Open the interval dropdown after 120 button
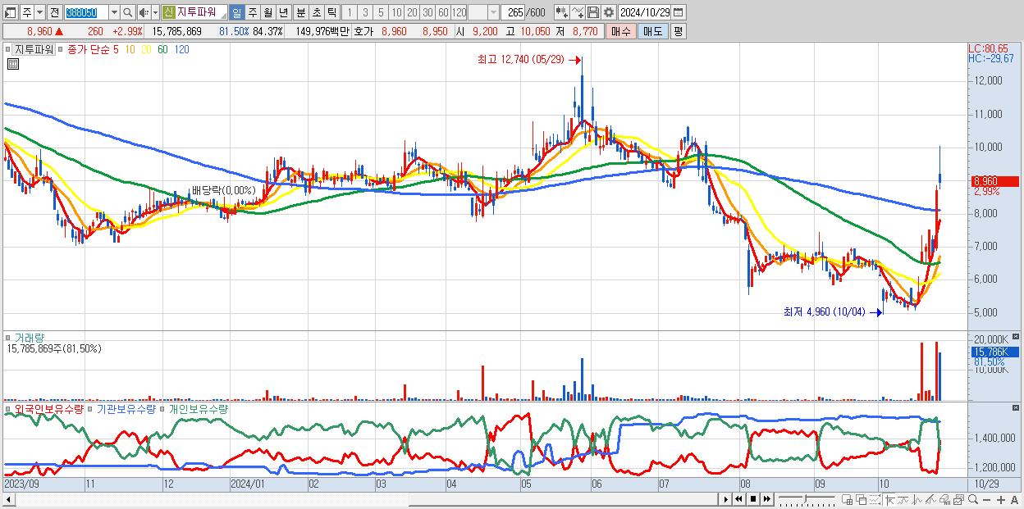The width and height of the screenshot is (1024, 509). tap(493, 12)
